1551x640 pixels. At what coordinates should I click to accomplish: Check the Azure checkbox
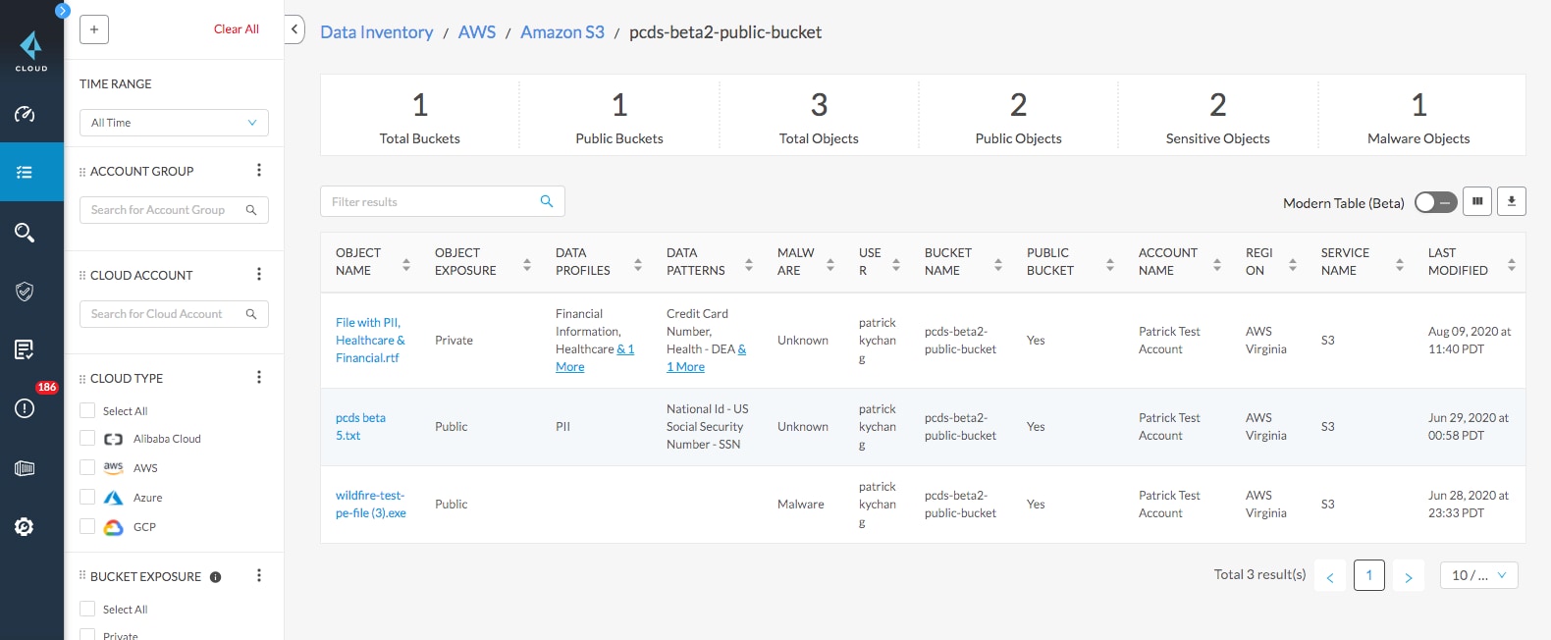click(x=87, y=498)
